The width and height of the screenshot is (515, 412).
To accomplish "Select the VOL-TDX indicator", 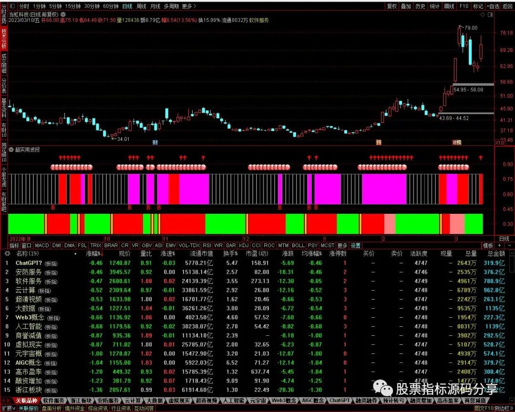I will 189,245.
